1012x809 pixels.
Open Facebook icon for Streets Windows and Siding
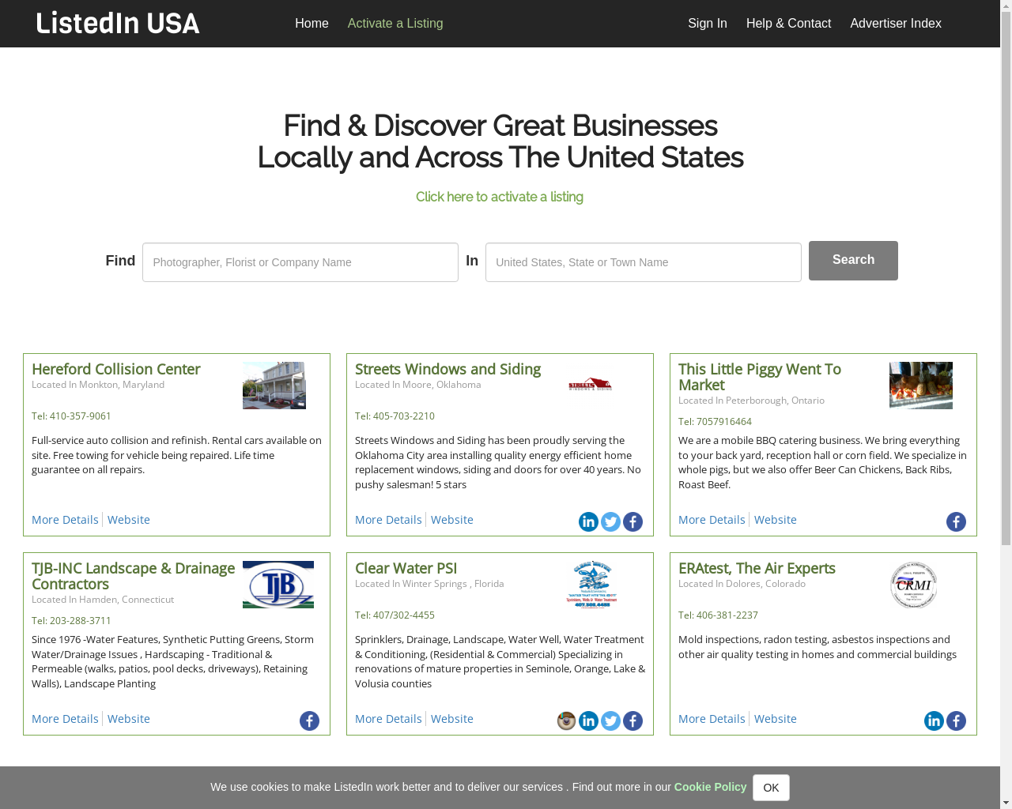point(632,521)
